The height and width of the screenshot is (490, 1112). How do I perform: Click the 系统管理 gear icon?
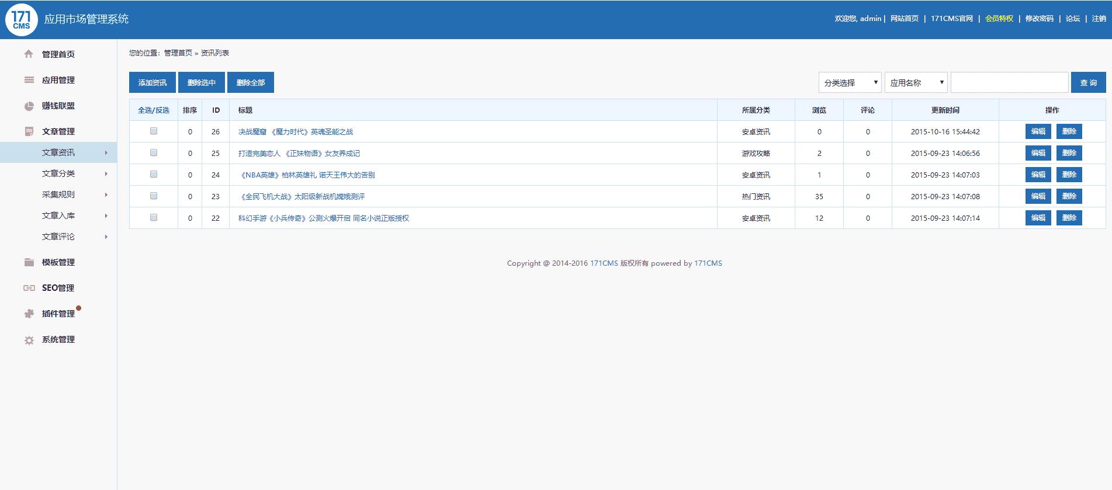coord(29,340)
